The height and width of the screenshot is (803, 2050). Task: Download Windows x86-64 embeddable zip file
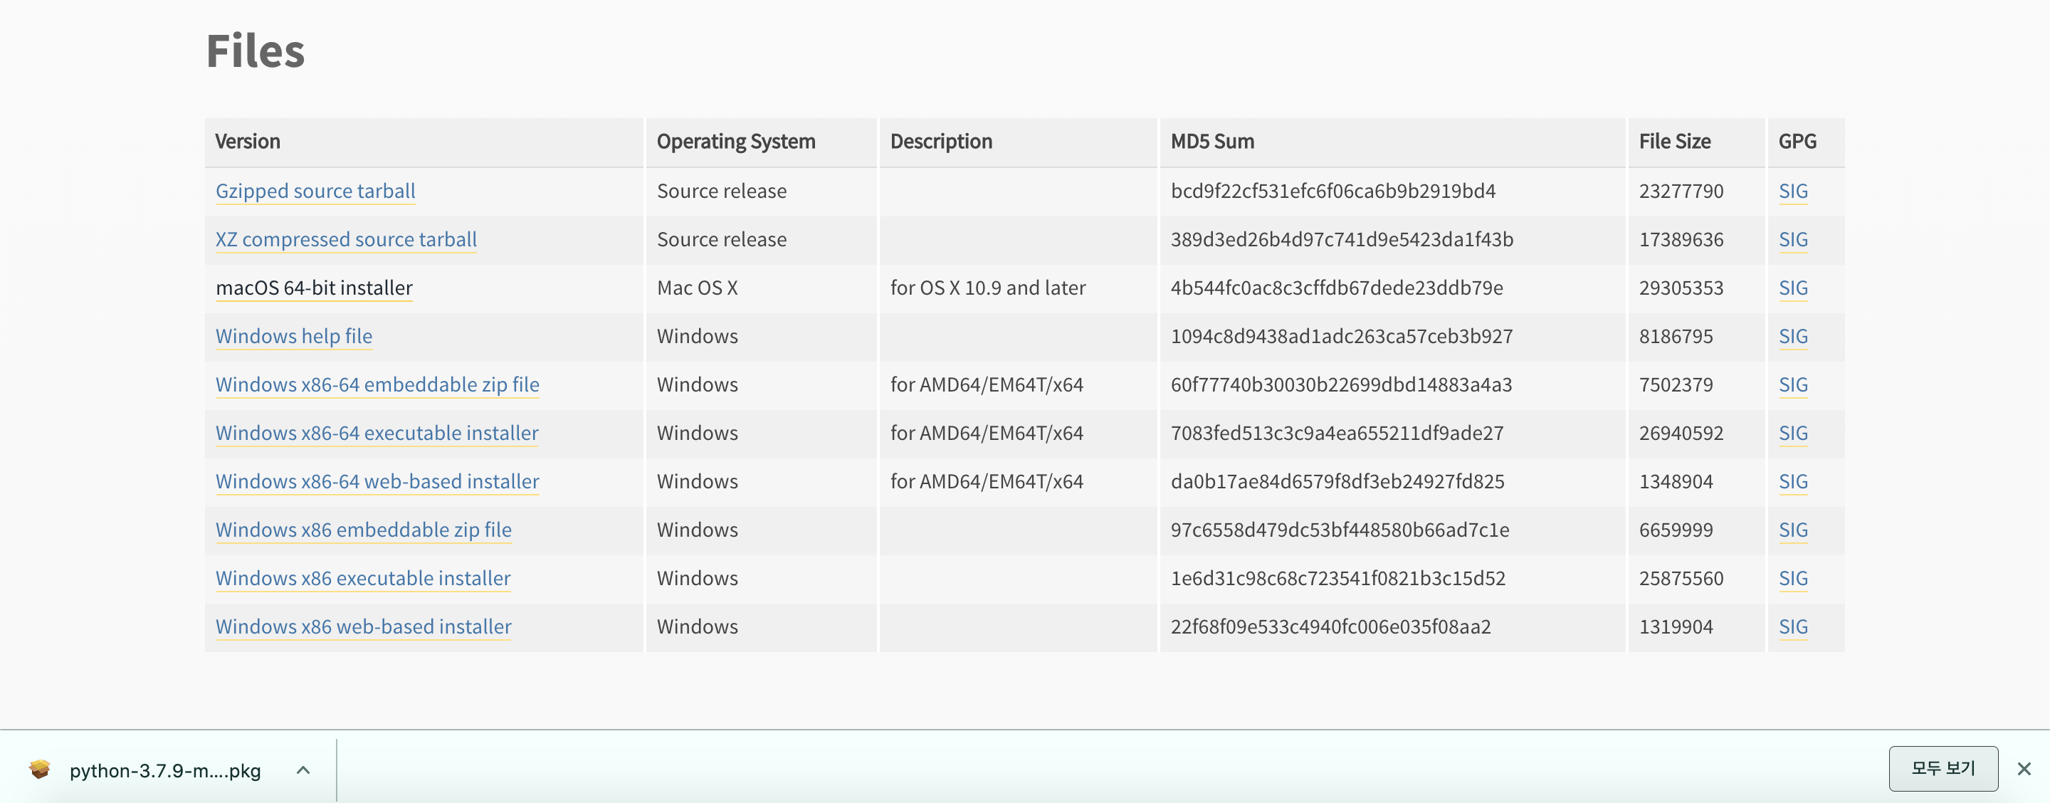[377, 384]
